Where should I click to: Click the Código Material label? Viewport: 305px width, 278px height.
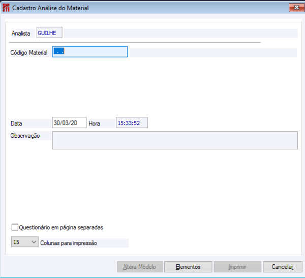click(29, 52)
